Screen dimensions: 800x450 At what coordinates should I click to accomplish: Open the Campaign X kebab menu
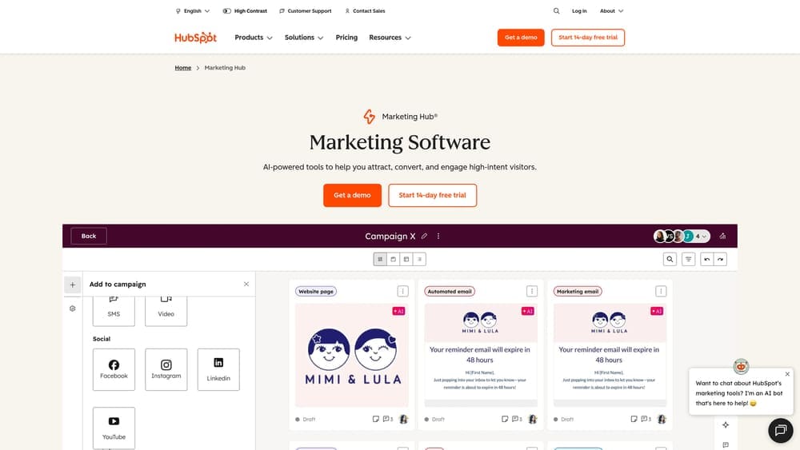[x=438, y=236]
